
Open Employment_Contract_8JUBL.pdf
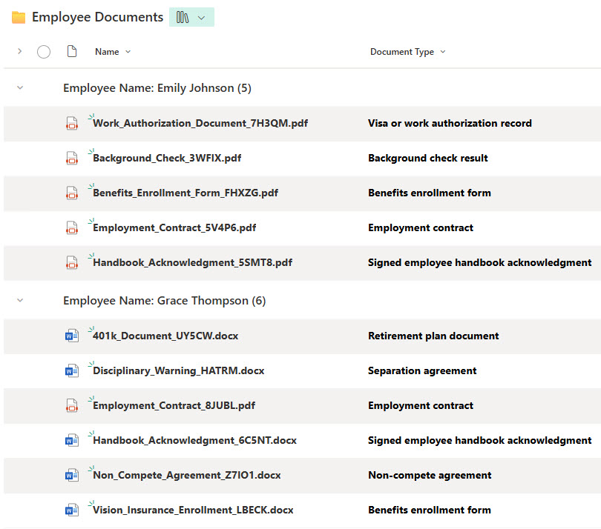[174, 405]
